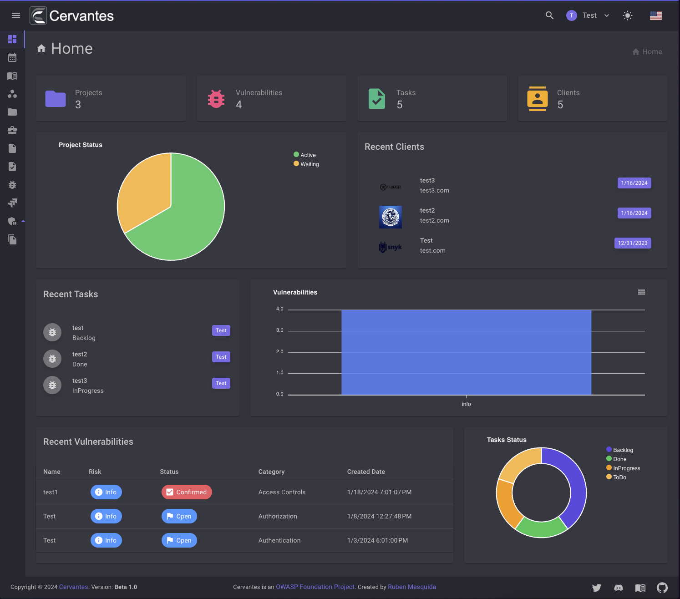Click the Confirmed status chip for test1
Screen dimensions: 680x599
click(187, 492)
